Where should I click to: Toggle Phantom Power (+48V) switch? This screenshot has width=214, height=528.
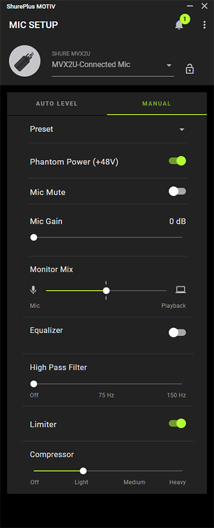point(177,161)
